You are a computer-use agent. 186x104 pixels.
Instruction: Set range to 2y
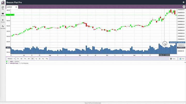click(40, 59)
